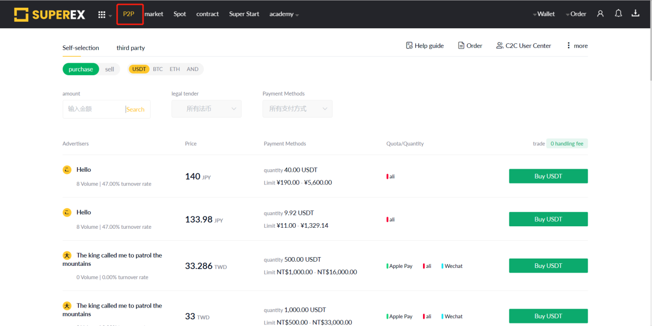The width and height of the screenshot is (652, 326).
Task: Open the Spot menu item
Action: tap(180, 14)
